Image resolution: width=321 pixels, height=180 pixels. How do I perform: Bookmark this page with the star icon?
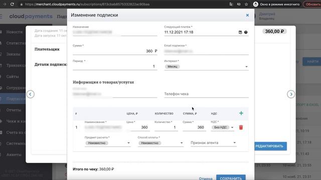tap(246, 4)
